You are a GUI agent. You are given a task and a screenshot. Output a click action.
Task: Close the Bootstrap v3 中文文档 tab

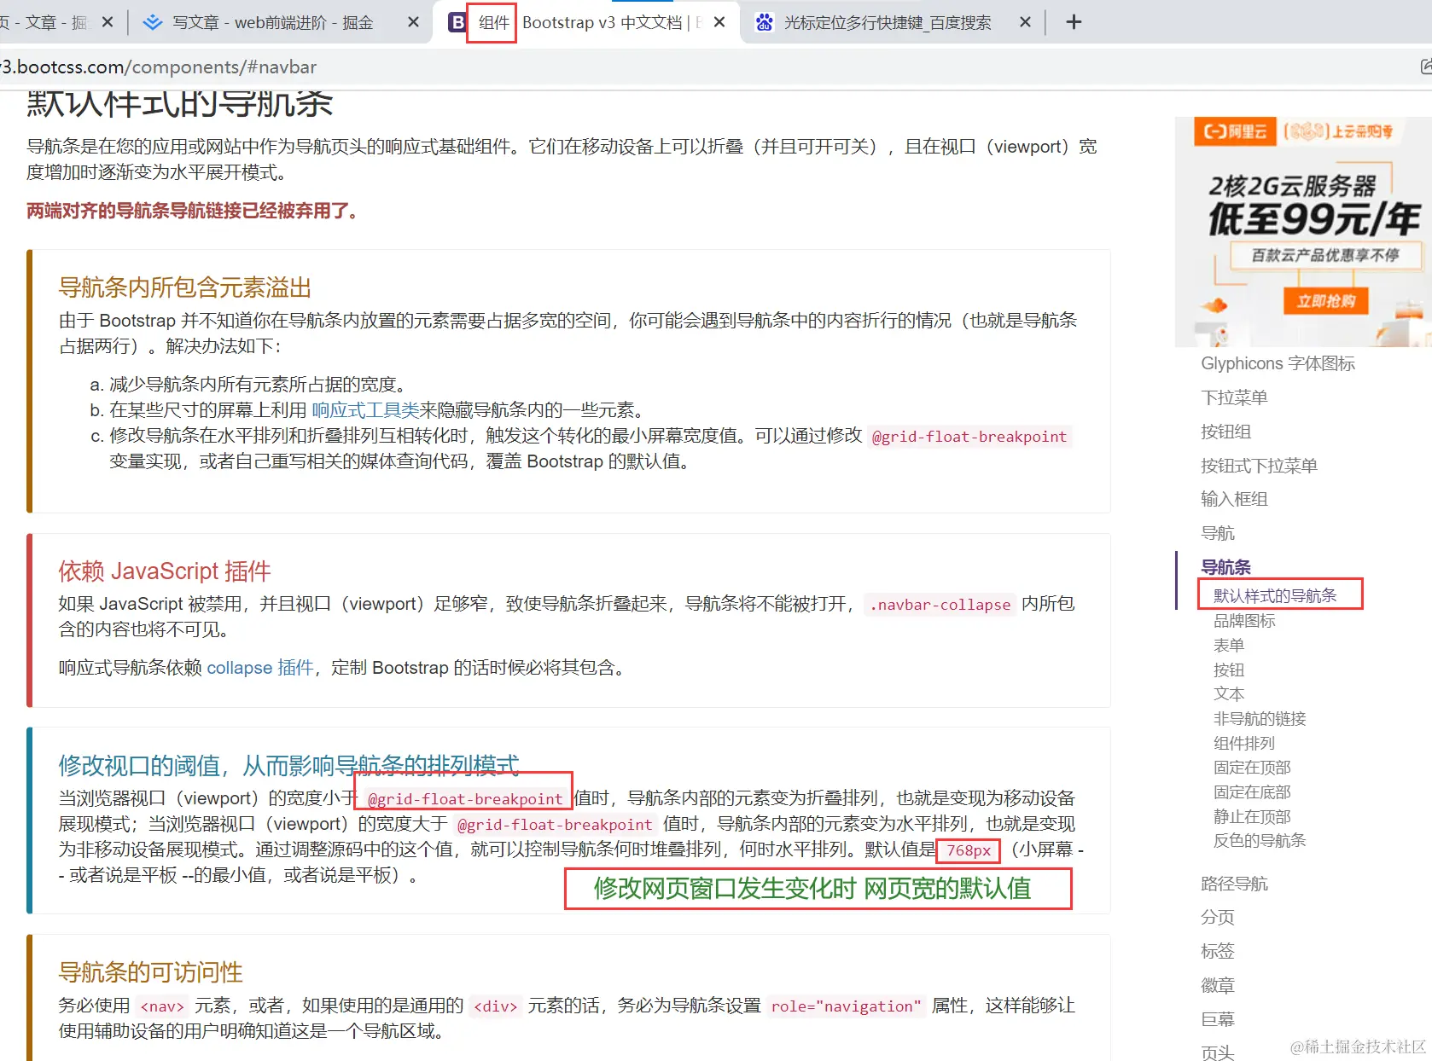click(x=719, y=22)
